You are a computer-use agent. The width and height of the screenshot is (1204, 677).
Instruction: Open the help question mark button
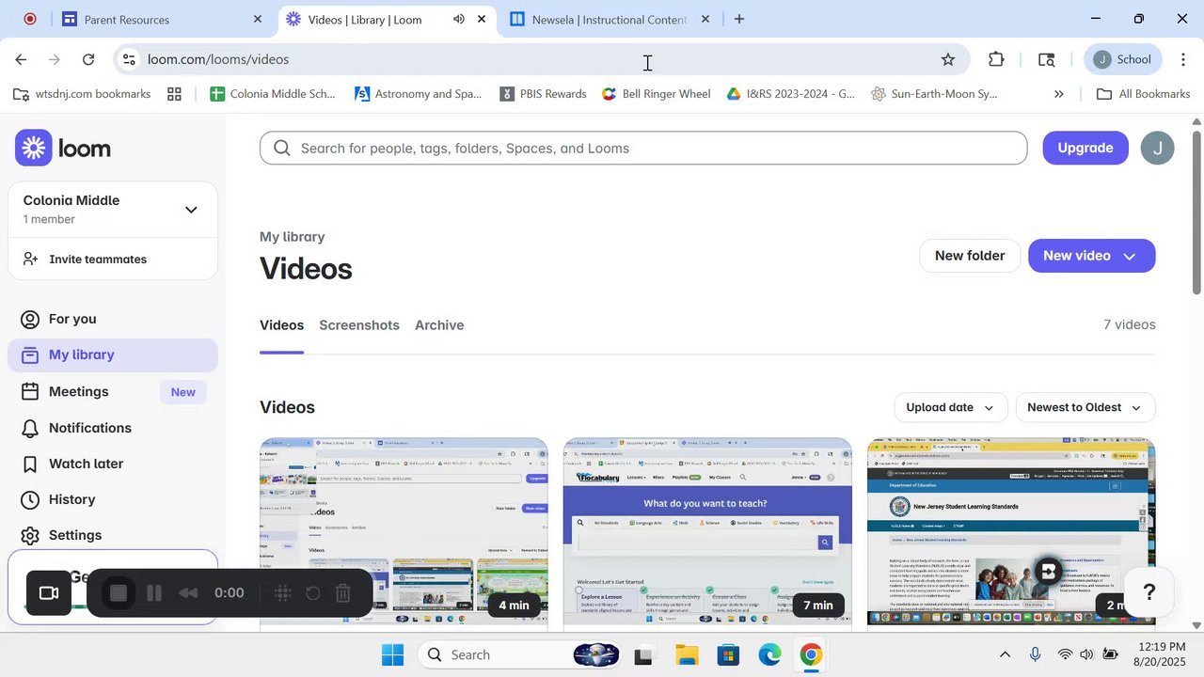coord(1149,592)
